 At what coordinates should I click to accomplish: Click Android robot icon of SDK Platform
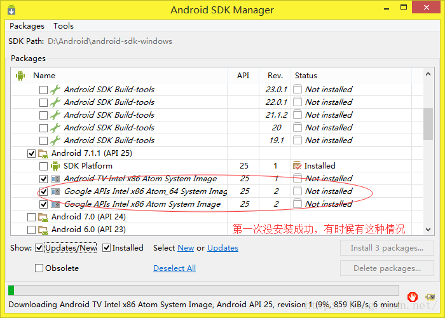55,166
